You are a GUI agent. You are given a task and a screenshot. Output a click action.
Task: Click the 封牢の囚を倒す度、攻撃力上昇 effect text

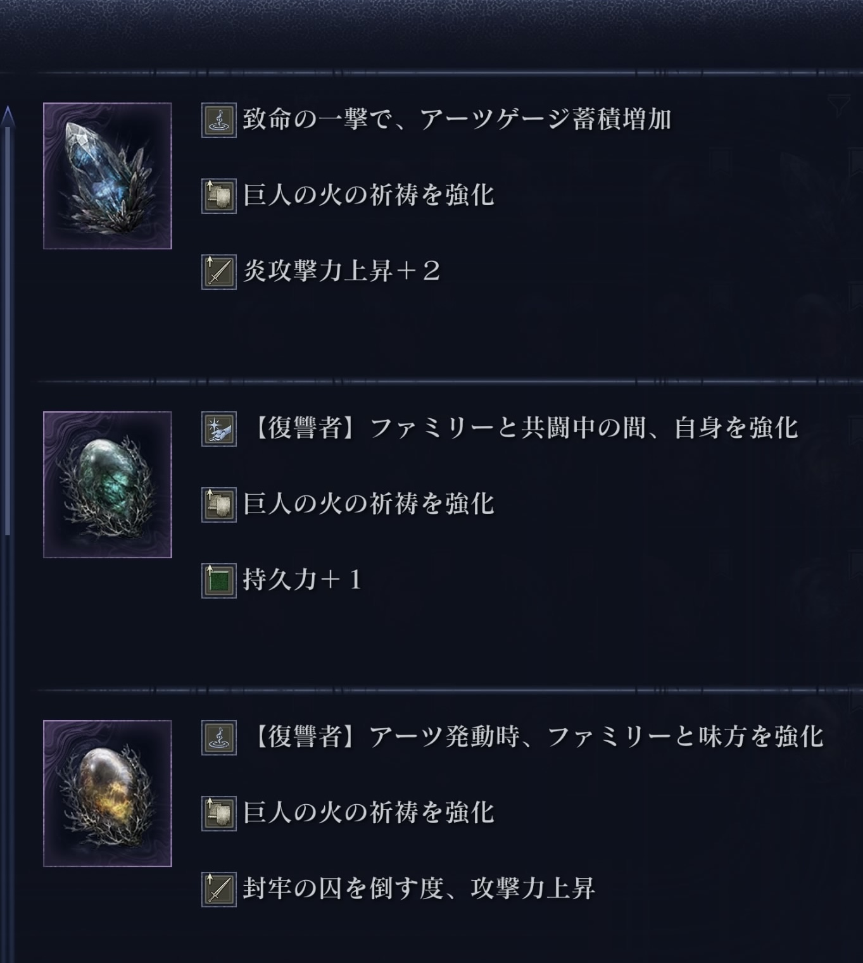click(x=419, y=889)
